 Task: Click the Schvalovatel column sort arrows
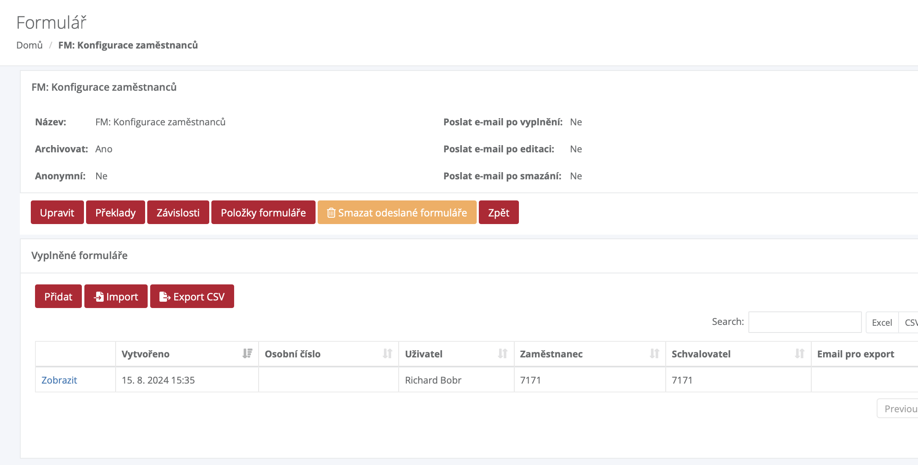pos(799,354)
